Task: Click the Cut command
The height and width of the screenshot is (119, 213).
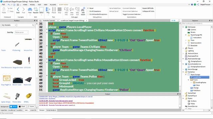Action: (10, 8)
